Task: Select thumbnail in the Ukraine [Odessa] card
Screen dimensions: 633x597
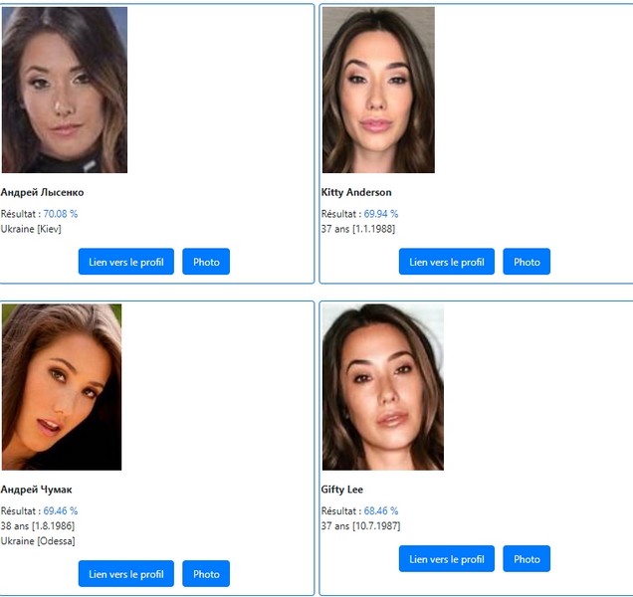Action: (62, 387)
